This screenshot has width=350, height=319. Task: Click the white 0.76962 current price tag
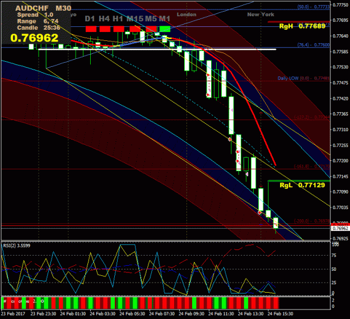[x=340, y=228]
